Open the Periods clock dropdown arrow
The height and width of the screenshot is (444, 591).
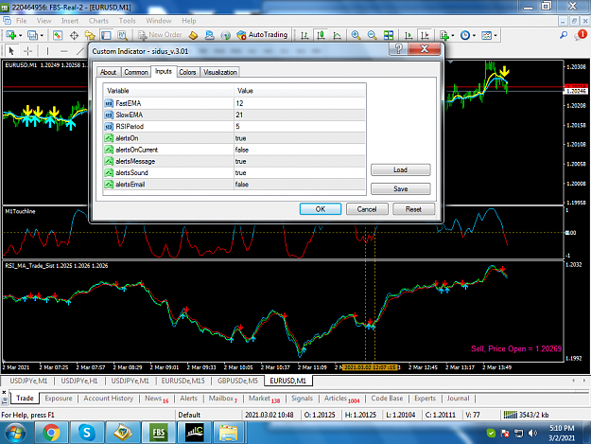tap(474, 35)
